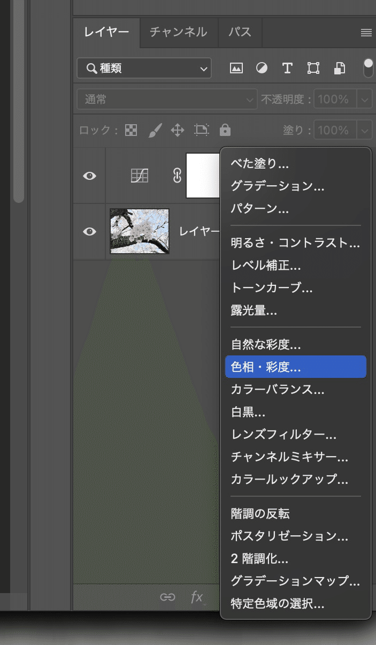
Task: Expand the 塗り fill slider arrow
Action: point(365,130)
